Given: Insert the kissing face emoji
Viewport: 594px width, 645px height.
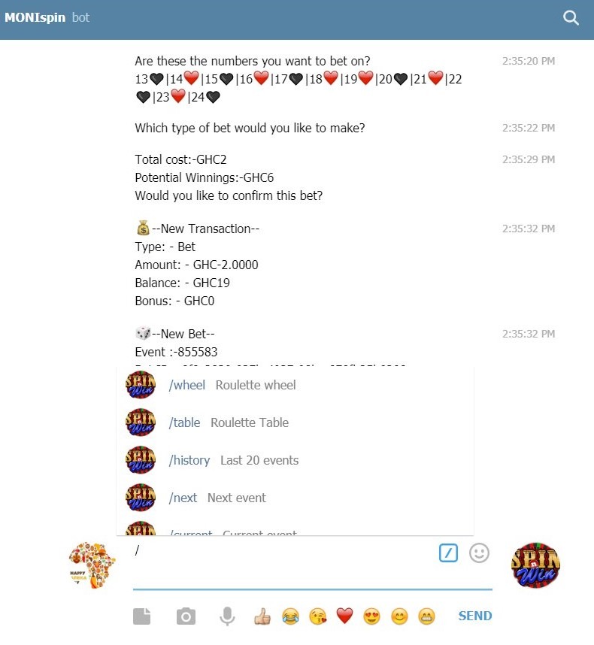Looking at the screenshot, I should tap(318, 616).
